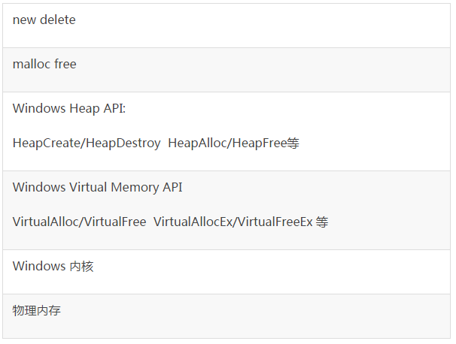The width and height of the screenshot is (456, 344).
Task: Click the "Windows Heap API:" heading text
Action: click(69, 109)
